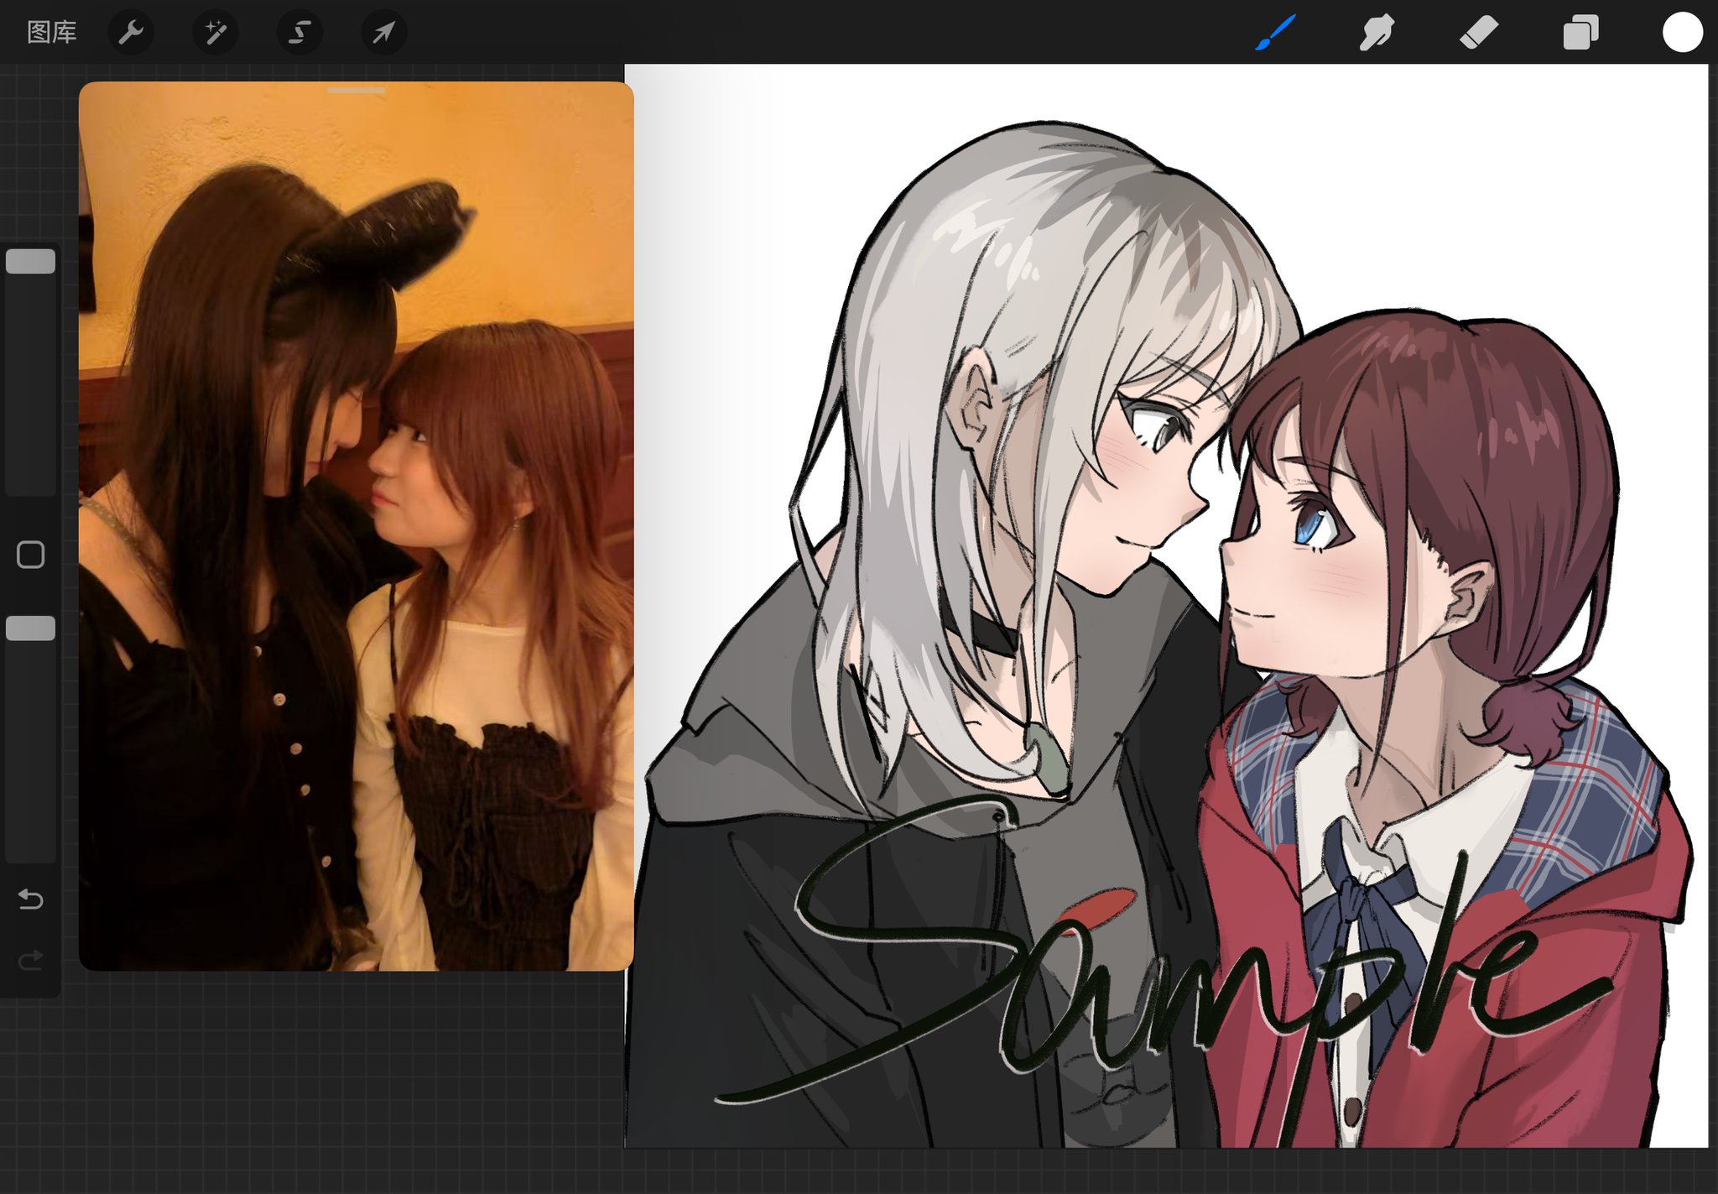The width and height of the screenshot is (1718, 1194).
Task: Select the Eraser tool
Action: pyautogui.click(x=1478, y=33)
